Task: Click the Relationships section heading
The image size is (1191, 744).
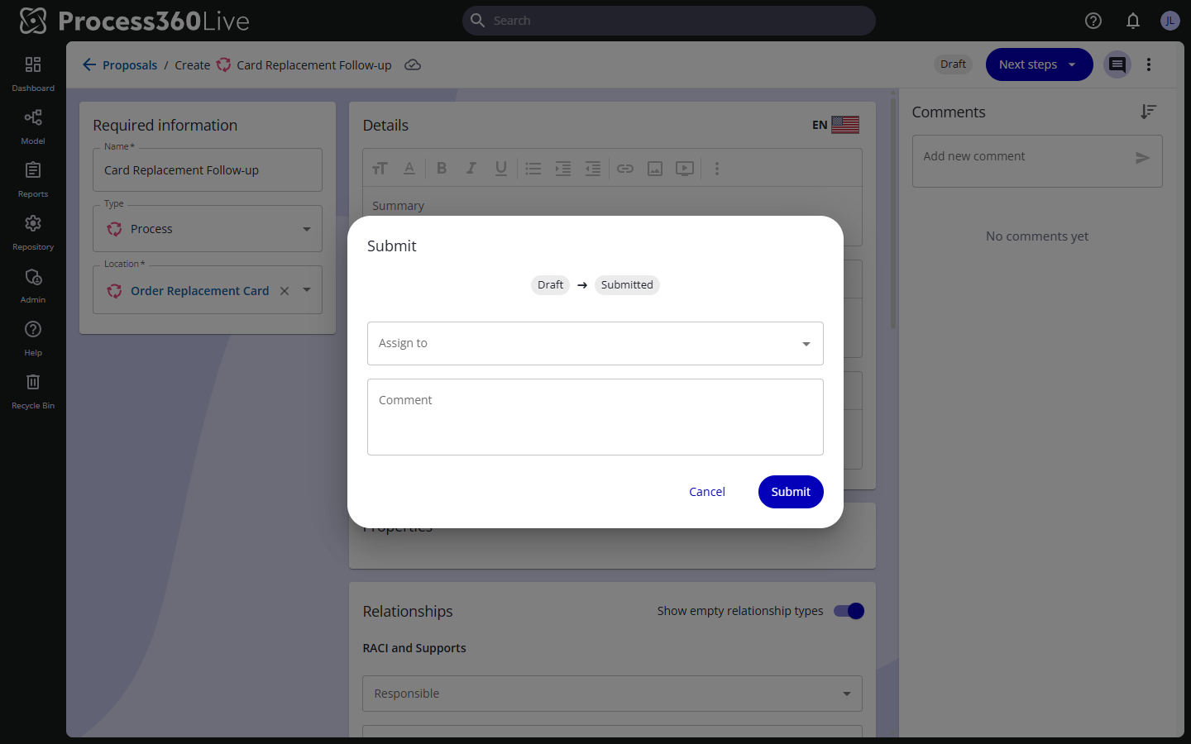Action: tap(408, 612)
